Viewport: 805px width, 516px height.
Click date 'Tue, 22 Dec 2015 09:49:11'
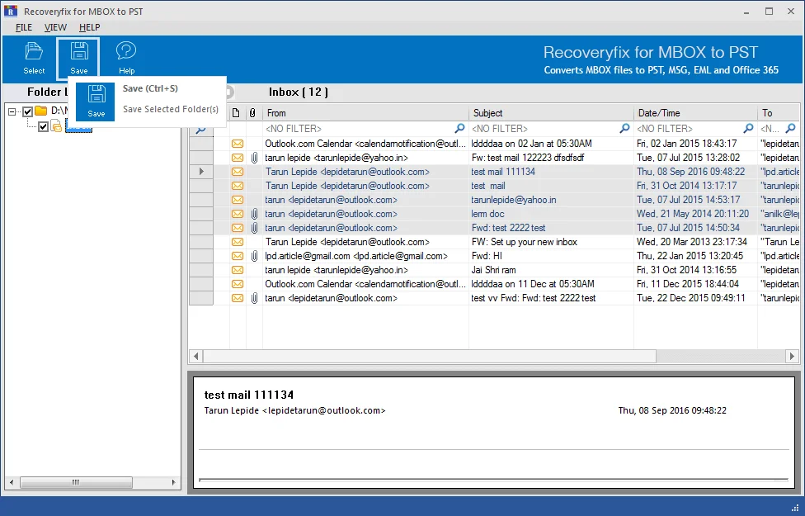point(690,298)
